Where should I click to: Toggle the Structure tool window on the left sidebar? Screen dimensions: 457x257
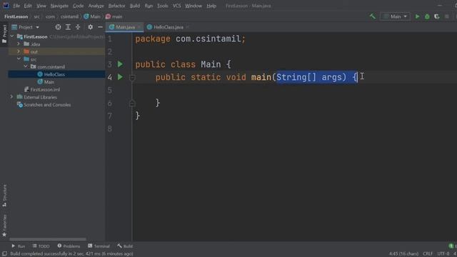tap(4, 196)
